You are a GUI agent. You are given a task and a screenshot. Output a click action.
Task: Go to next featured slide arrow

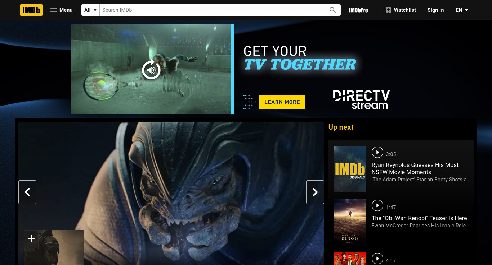coord(315,192)
